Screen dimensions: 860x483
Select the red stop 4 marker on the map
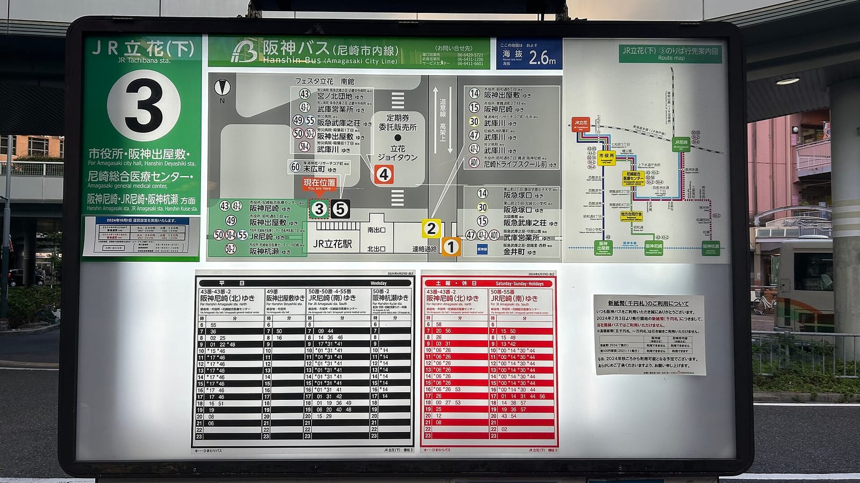tap(384, 174)
